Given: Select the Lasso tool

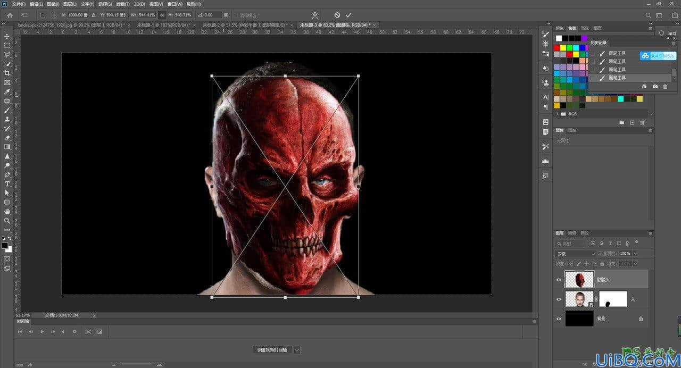Looking at the screenshot, I should 7,55.
